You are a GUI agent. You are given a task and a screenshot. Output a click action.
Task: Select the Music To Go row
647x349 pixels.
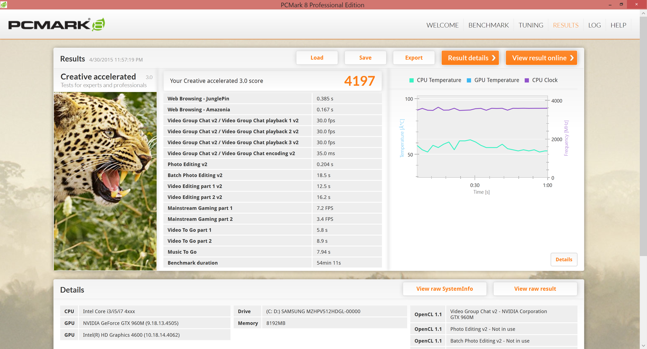[273, 252]
